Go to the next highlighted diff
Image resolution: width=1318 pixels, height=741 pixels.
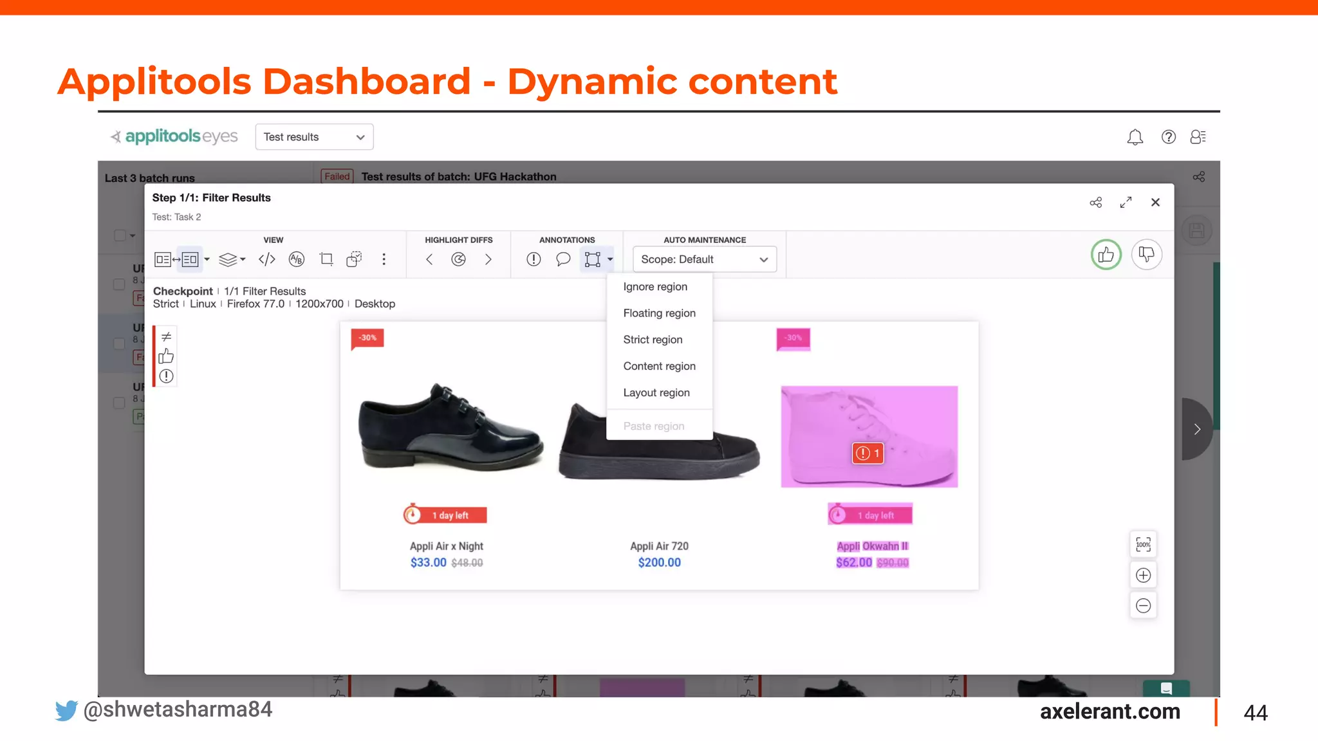tap(488, 259)
